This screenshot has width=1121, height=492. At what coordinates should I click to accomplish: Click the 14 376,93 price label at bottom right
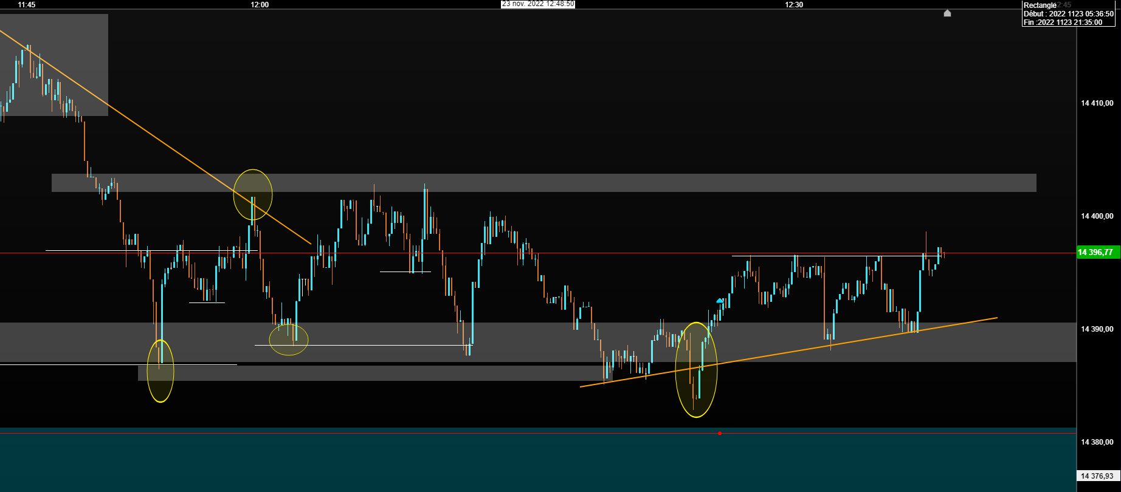pos(1098,476)
